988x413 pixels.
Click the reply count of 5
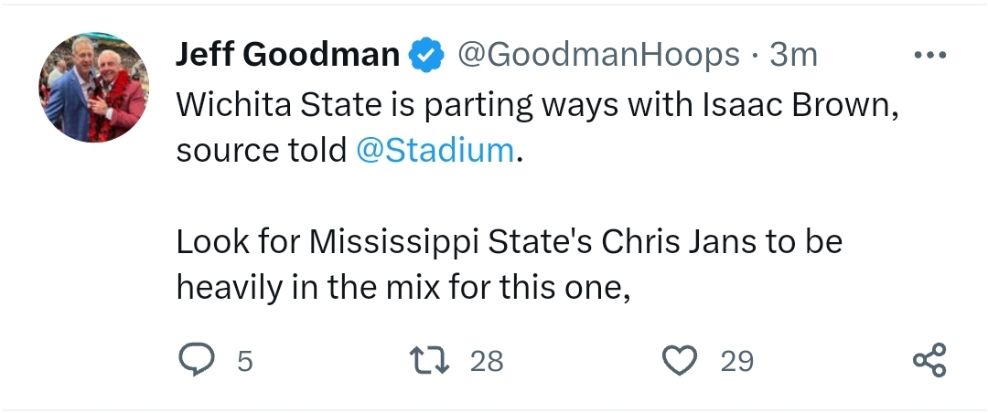click(x=244, y=362)
